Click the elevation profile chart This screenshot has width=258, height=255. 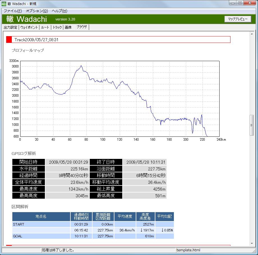[x=119, y=99]
